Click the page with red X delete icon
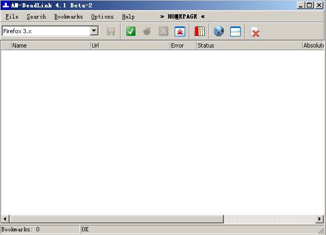The height and width of the screenshot is (235, 326). 255,32
